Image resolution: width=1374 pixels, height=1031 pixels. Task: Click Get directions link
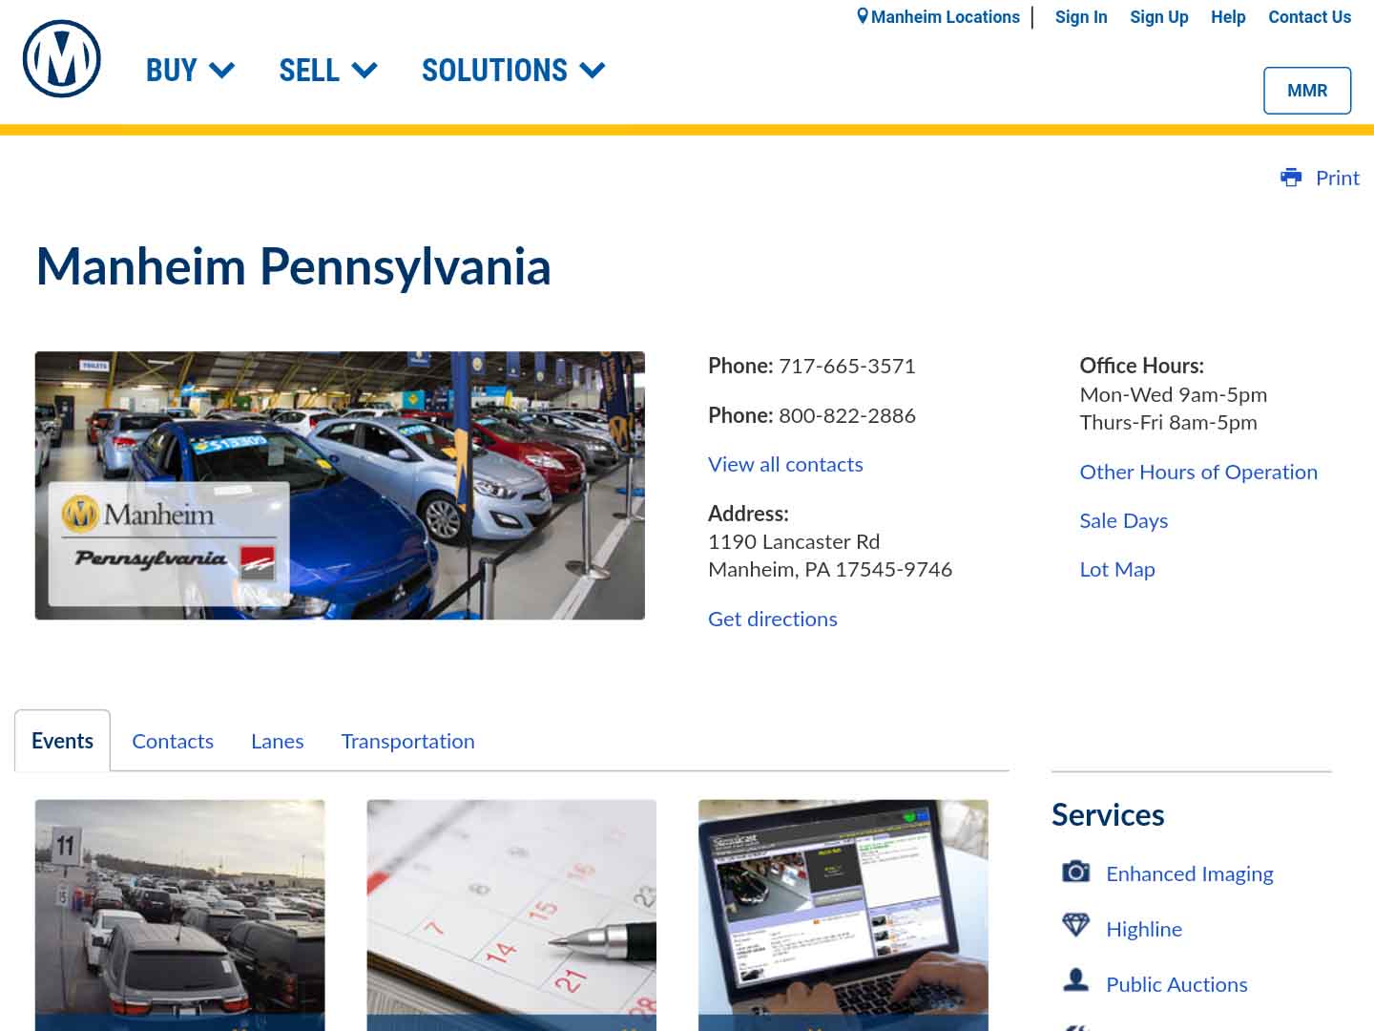pyautogui.click(x=773, y=619)
